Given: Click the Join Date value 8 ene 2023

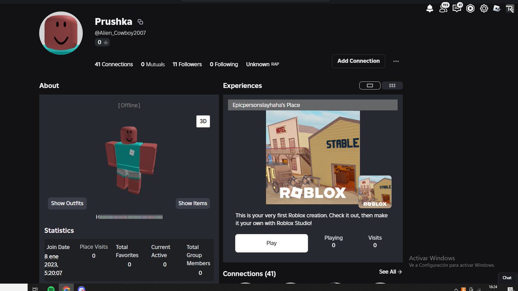Looking at the screenshot, I should coord(53,264).
